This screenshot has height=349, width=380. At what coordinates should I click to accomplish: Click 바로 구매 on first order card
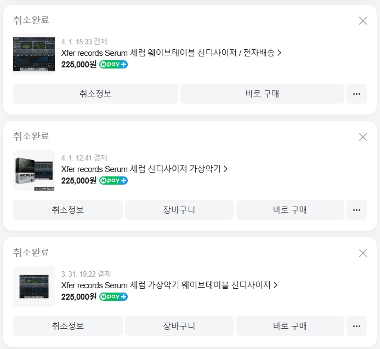point(262,94)
